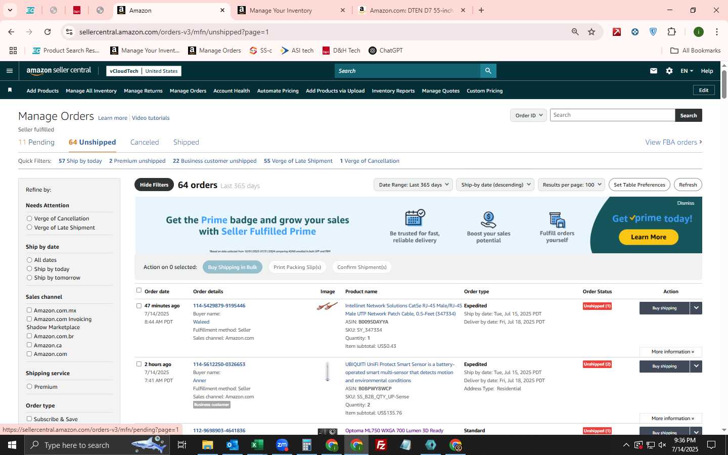Click the Intellinet cable product thumbnail
The image size is (728, 455).
pyautogui.click(x=327, y=306)
